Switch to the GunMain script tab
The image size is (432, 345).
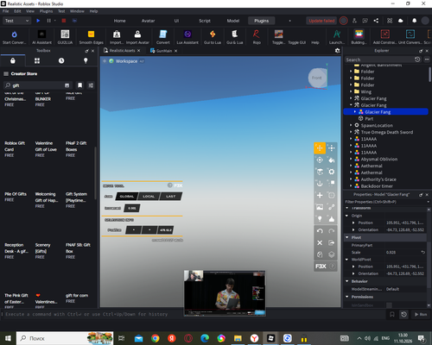(x=164, y=51)
